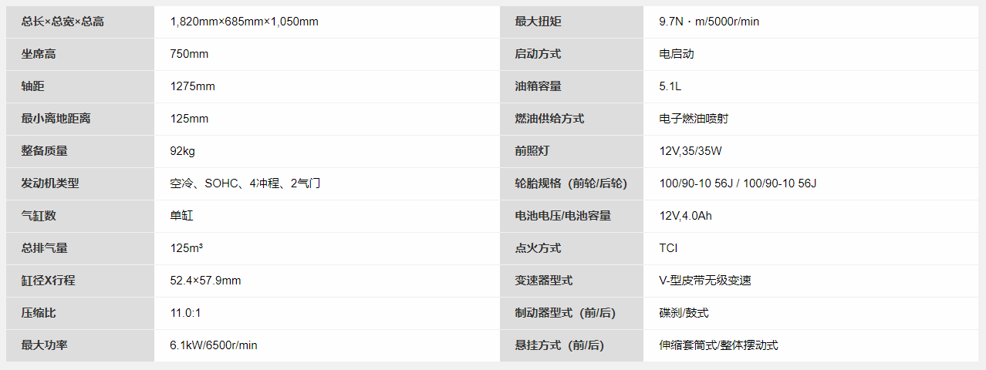Click the 轴距 label cell

pos(80,86)
